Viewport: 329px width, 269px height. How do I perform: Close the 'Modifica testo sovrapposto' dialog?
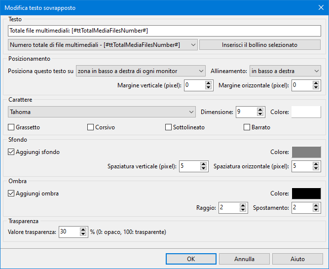321,7
